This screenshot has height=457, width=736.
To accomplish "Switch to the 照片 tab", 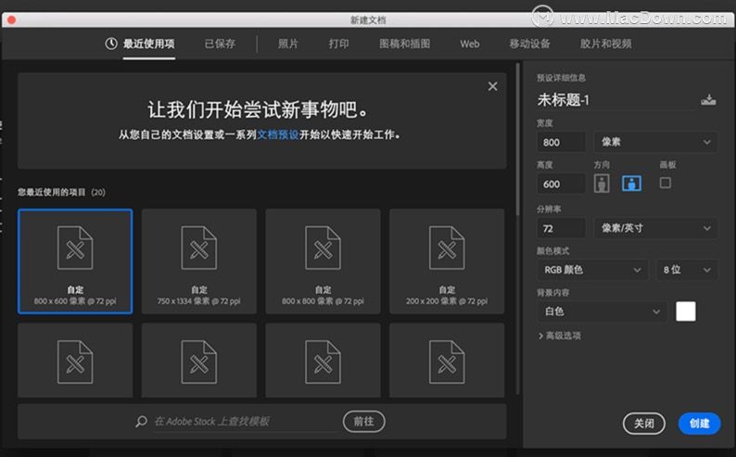I will [287, 44].
